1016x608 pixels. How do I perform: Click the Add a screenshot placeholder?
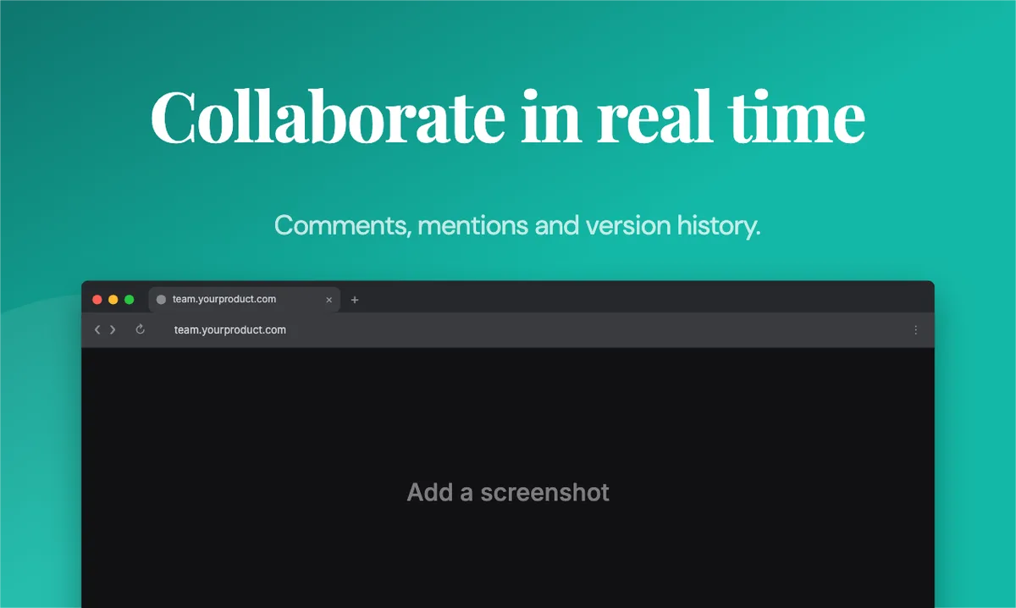click(x=508, y=492)
